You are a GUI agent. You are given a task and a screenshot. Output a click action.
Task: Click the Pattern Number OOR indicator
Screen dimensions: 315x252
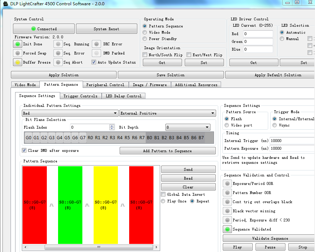tap(227, 193)
